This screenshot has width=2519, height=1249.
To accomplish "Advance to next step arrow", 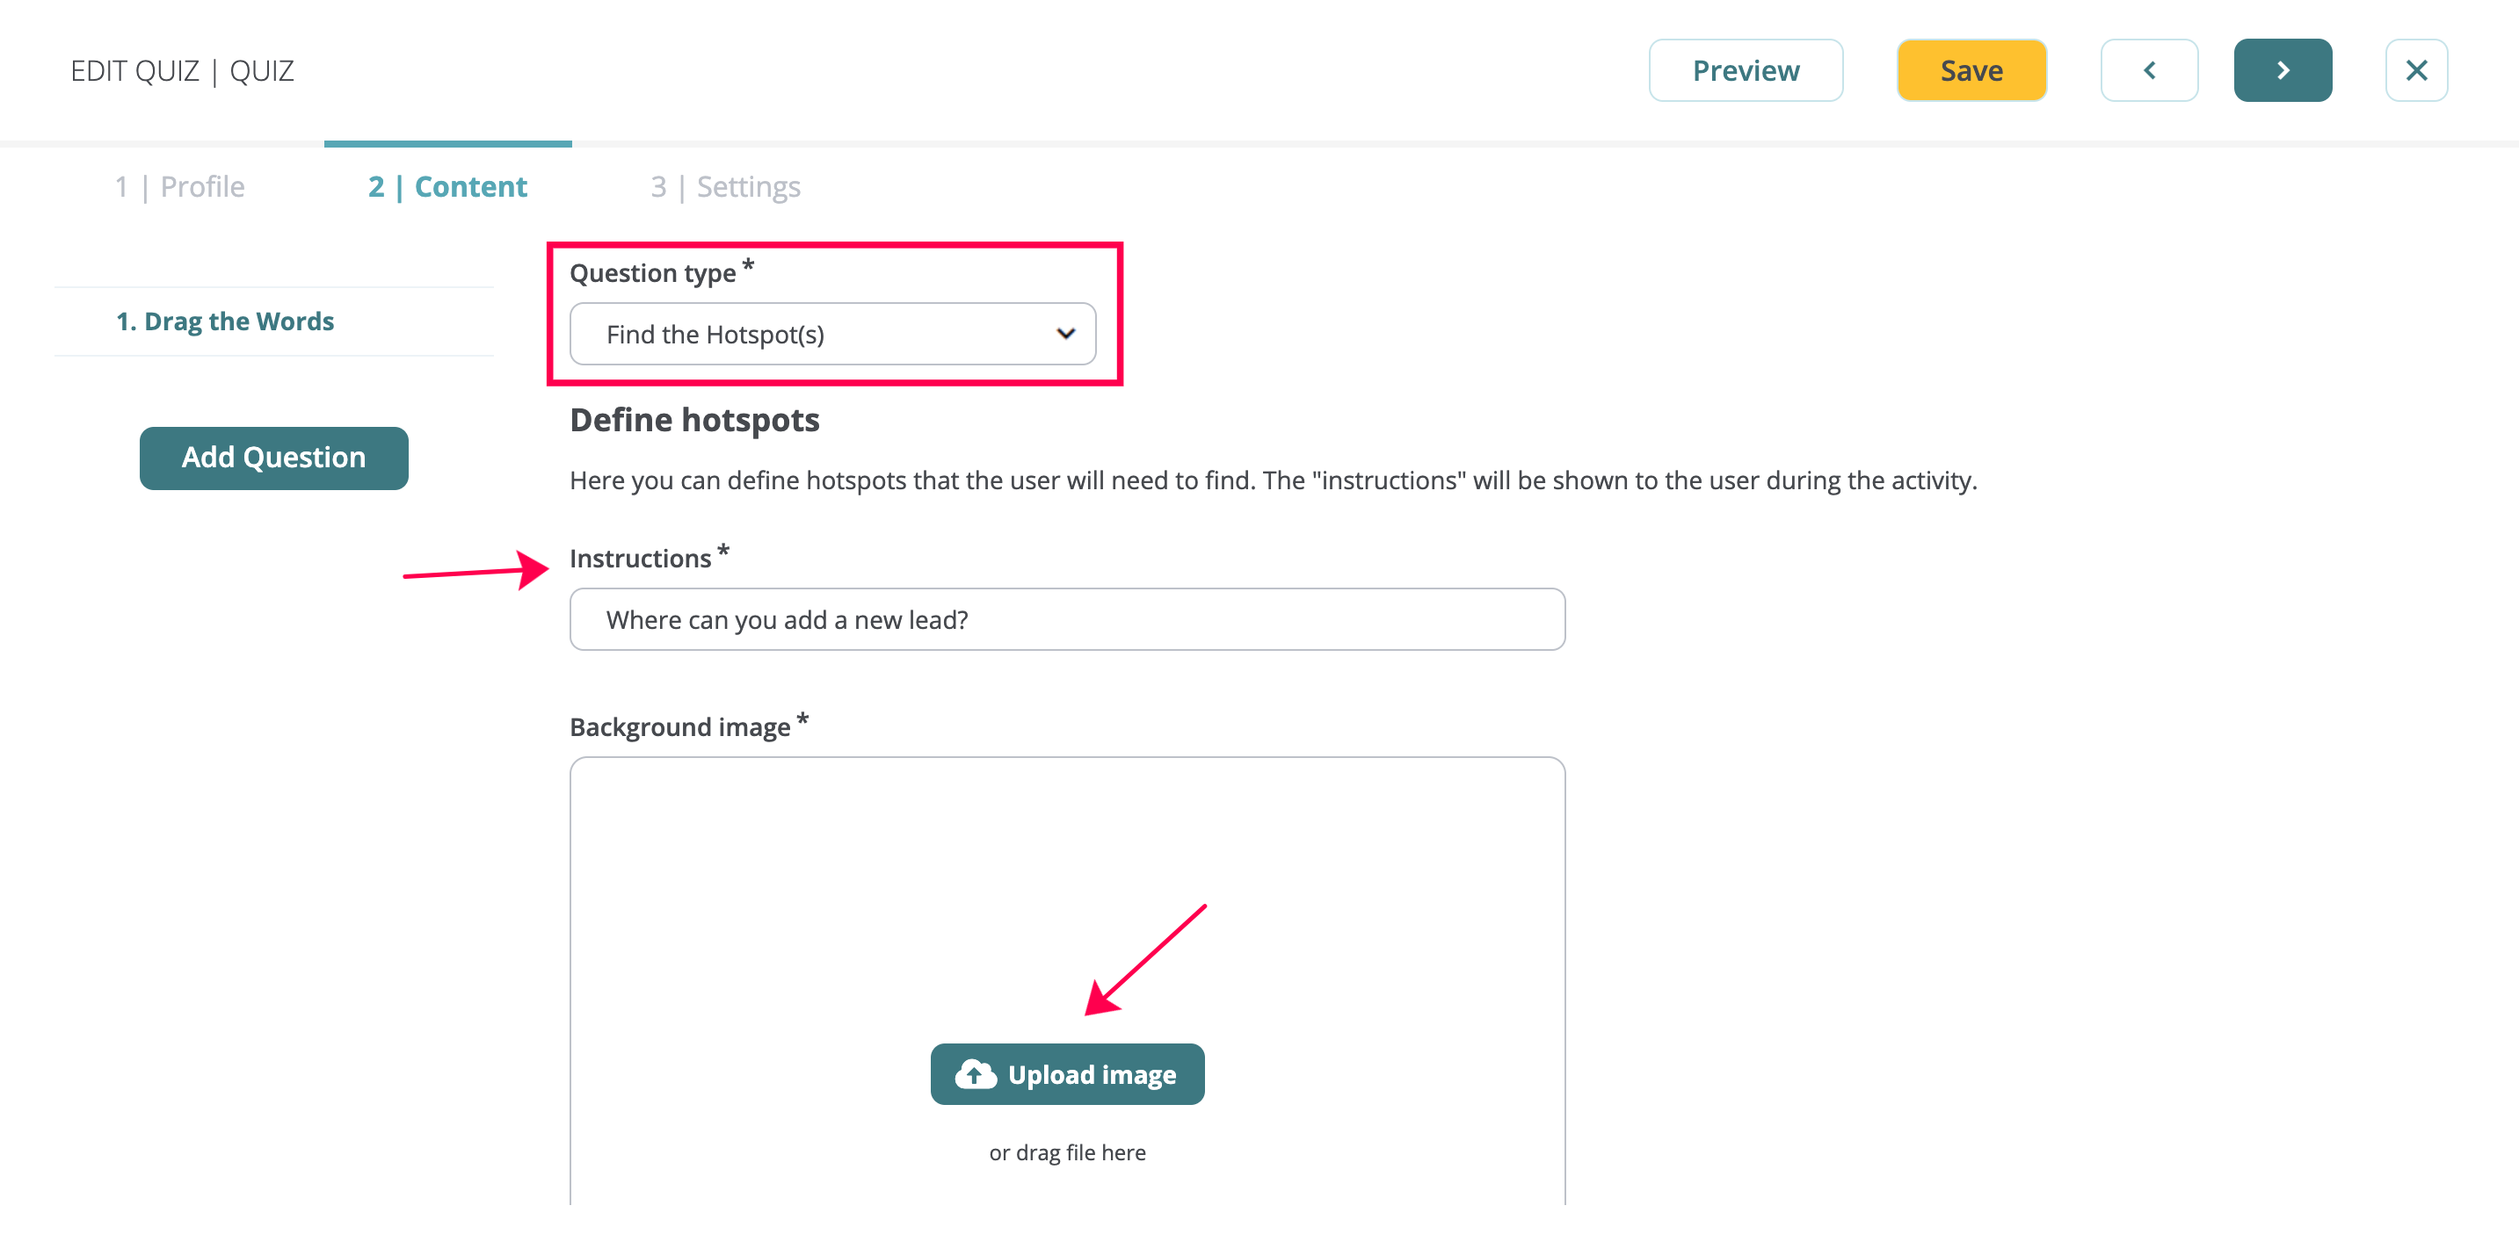I will pyautogui.click(x=2283, y=70).
